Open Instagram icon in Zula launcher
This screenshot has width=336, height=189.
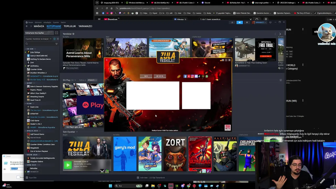pyautogui.click(x=192, y=76)
